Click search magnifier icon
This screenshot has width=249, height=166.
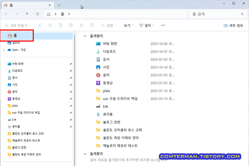[x=242, y=14]
